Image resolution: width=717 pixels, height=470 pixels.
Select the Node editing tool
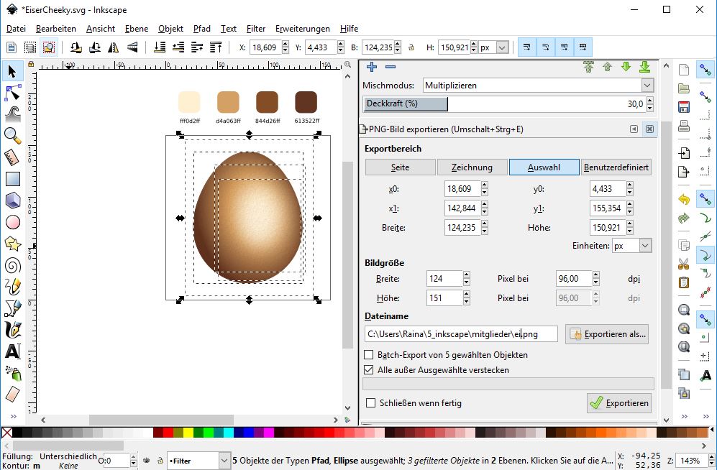[12, 92]
